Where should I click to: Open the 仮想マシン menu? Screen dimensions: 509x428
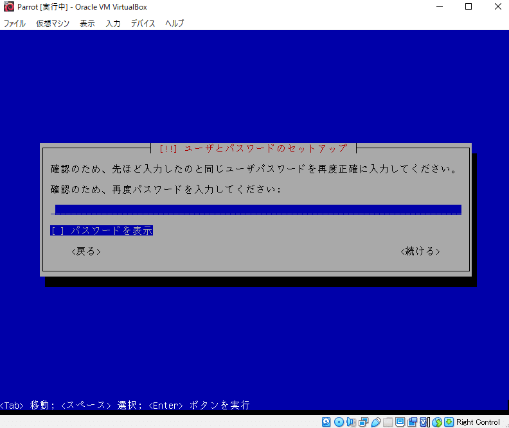pos(53,23)
